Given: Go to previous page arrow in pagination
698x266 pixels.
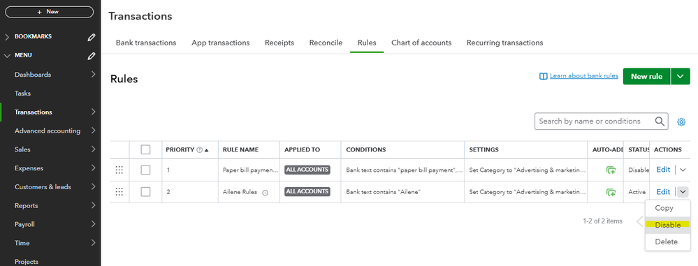Looking at the screenshot, I should pos(639,221).
